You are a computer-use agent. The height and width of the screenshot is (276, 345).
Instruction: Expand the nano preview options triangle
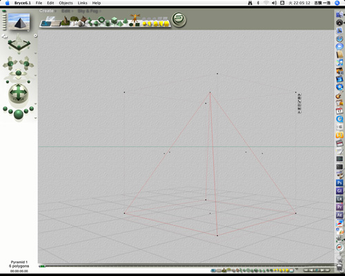coord(28,30)
